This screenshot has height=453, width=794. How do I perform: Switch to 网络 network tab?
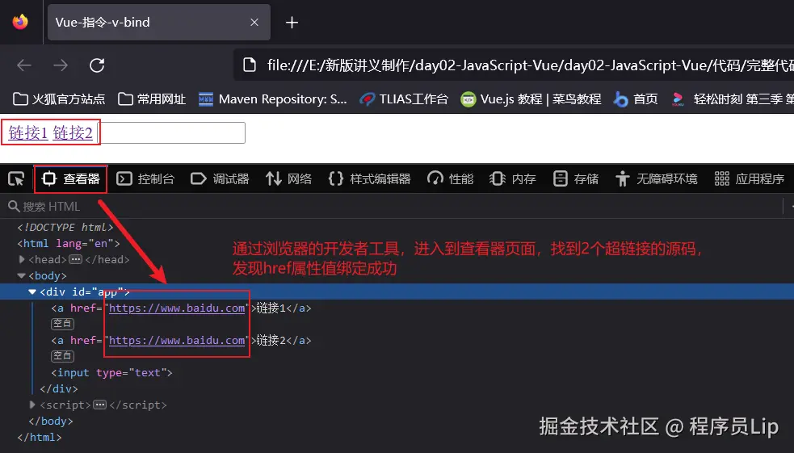(x=288, y=178)
